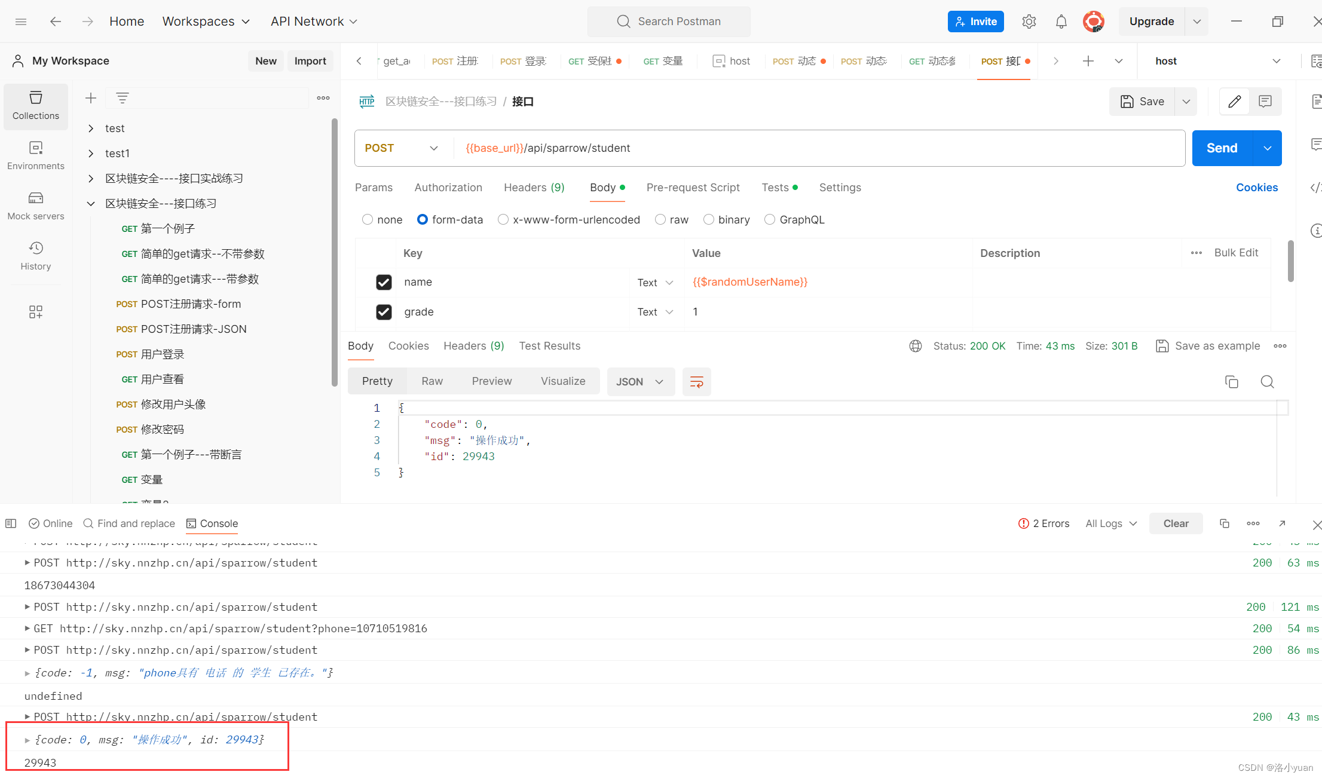Open the All Logs filter dropdown
The width and height of the screenshot is (1322, 778).
pos(1111,523)
